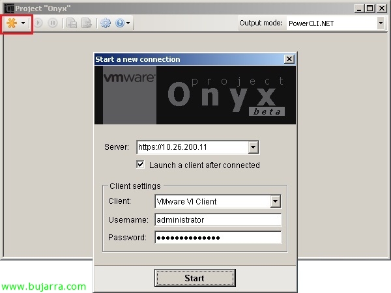Click the blue help question mark icon
The width and height of the screenshot is (391, 293).
coord(120,23)
